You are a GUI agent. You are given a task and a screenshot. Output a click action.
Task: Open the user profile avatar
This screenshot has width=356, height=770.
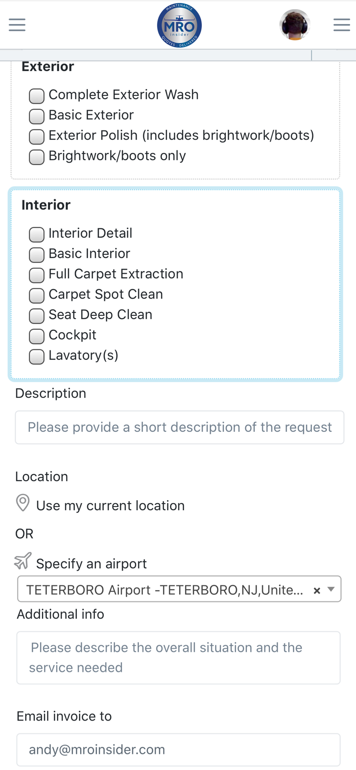pyautogui.click(x=295, y=25)
